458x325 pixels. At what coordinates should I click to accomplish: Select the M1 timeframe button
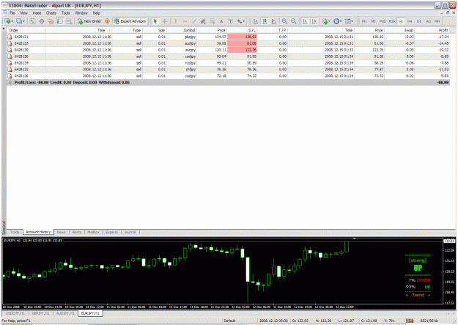pos(364,21)
